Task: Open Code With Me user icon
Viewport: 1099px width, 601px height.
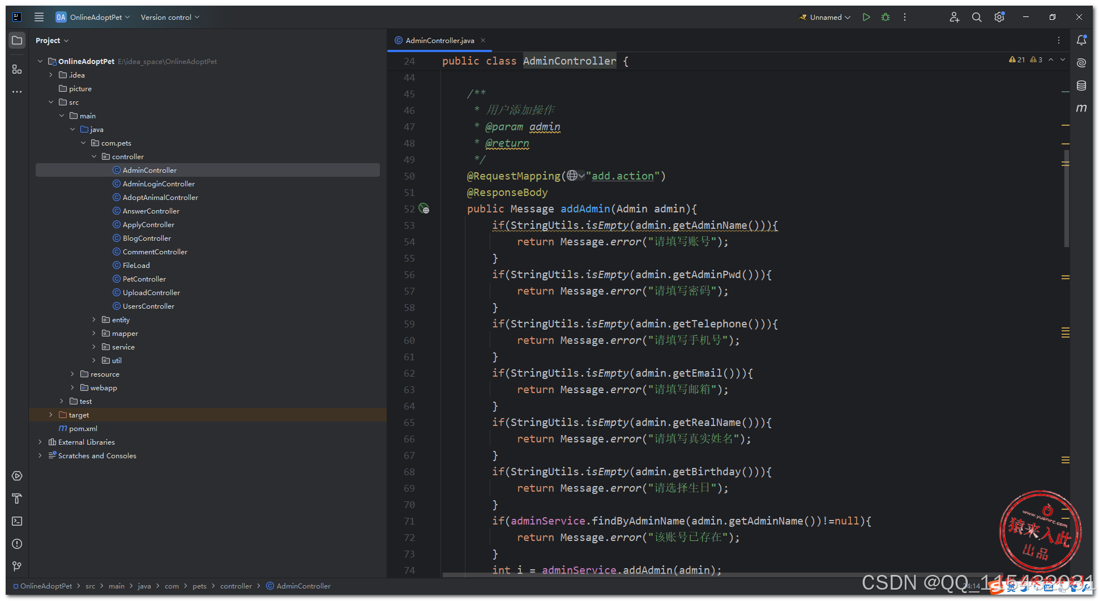Action: click(x=955, y=17)
